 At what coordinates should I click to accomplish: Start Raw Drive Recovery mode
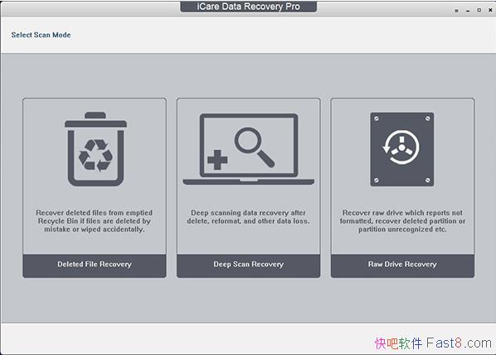point(402,265)
